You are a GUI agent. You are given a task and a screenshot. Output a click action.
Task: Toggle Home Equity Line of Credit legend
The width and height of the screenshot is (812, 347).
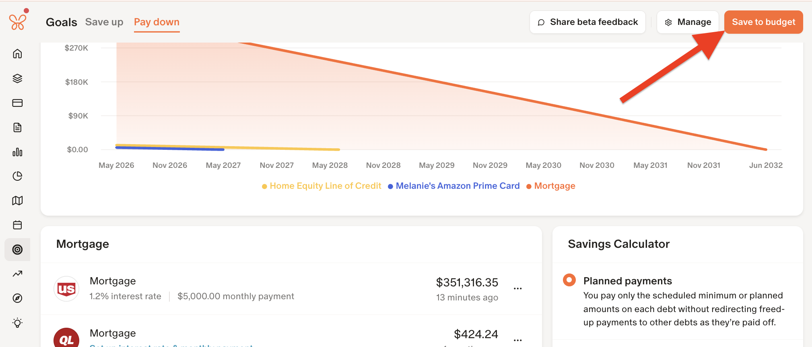[x=322, y=186]
